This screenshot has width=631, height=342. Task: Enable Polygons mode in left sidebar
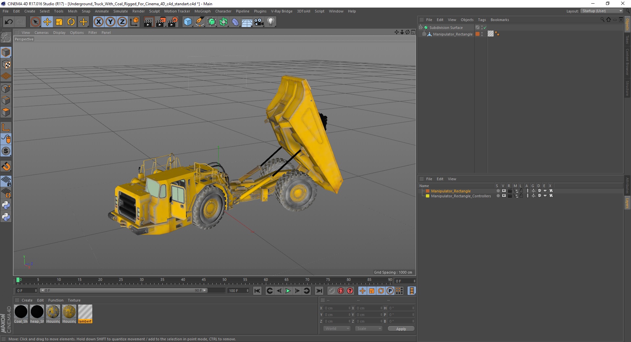[6, 112]
